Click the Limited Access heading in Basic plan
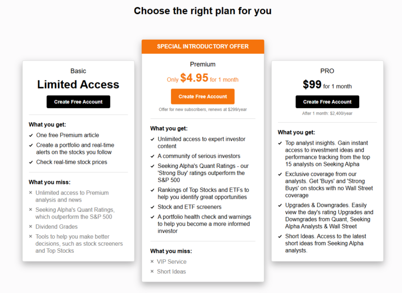This screenshot has width=402, height=293. click(78, 84)
